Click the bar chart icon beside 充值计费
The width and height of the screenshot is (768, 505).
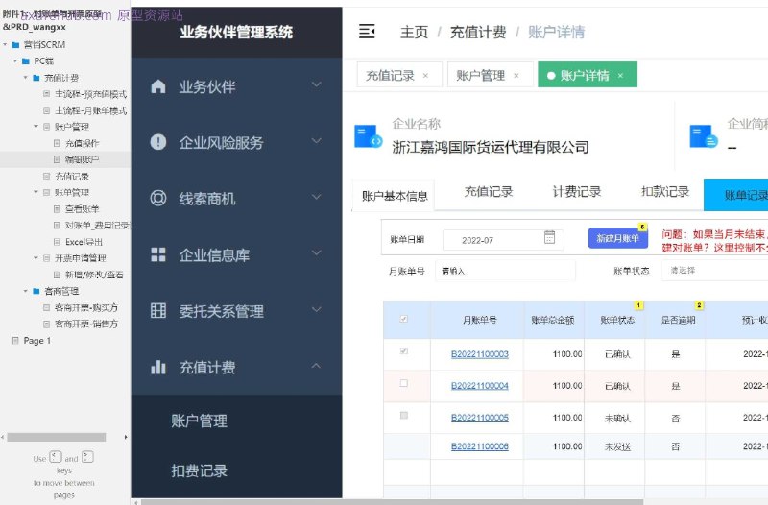point(158,367)
